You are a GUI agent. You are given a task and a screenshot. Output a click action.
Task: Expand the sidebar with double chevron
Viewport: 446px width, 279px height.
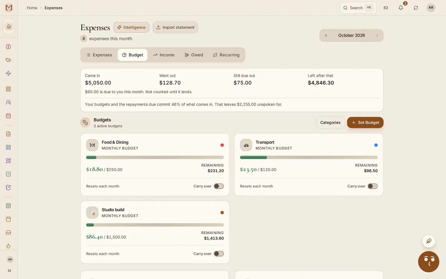coord(9,271)
